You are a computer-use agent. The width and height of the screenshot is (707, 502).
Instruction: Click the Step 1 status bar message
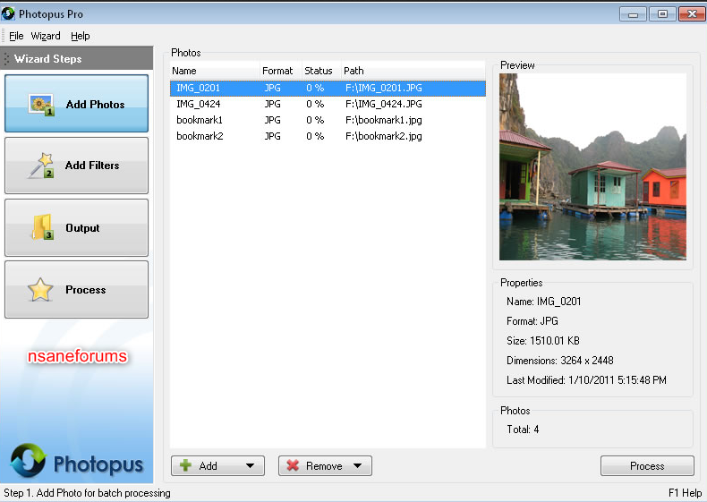pos(87,493)
